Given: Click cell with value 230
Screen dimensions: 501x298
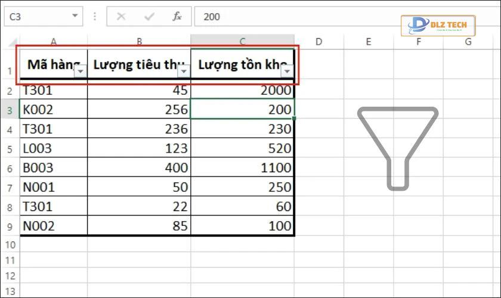Looking at the screenshot, I should 243,129.
